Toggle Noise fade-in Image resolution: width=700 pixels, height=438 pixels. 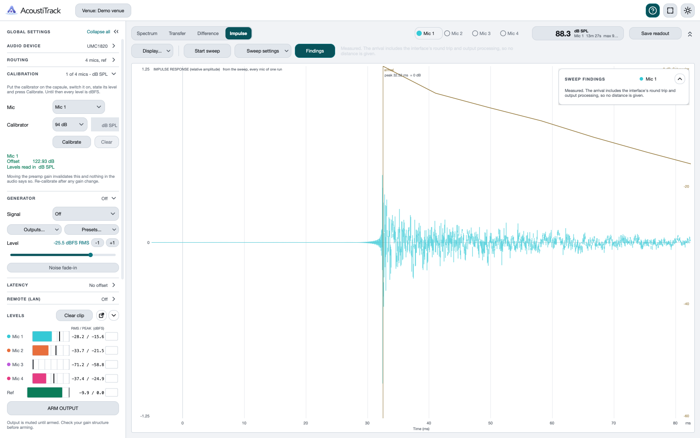pyautogui.click(x=63, y=268)
